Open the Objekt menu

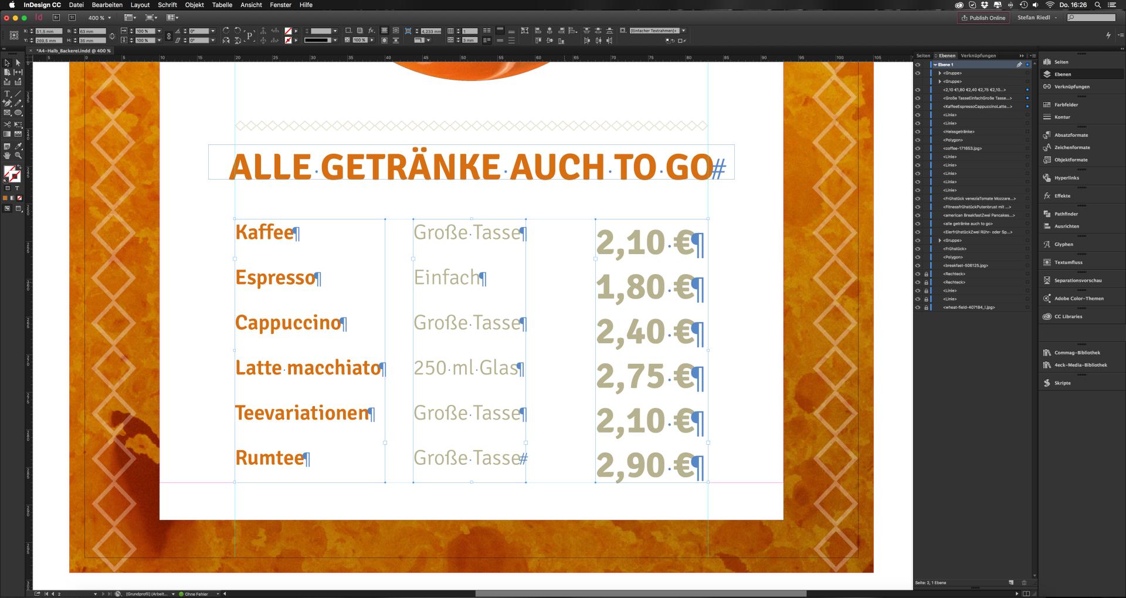click(195, 5)
